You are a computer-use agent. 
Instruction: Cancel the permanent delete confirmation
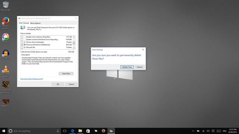pyautogui.click(x=139, y=67)
